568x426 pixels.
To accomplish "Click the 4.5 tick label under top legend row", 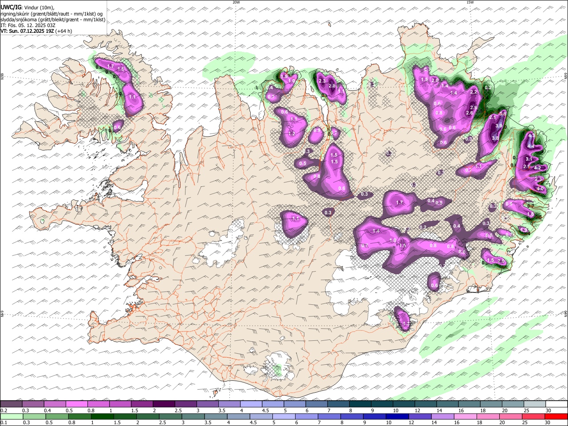I will point(265,410).
